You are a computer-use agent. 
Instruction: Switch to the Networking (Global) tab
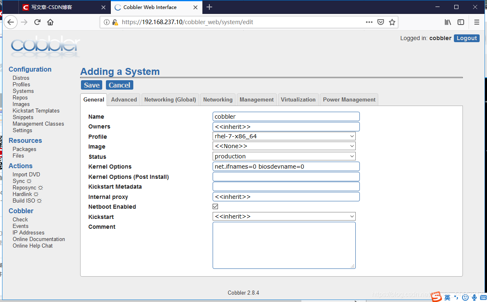coord(170,99)
